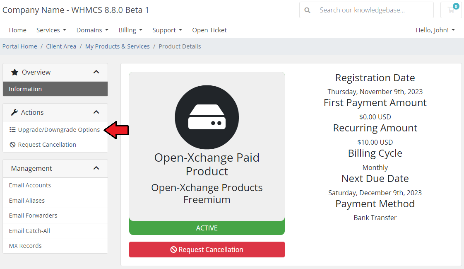Viewport: 464px width, 269px height.
Task: Click the Saturday, December 9th, 2023 date
Action: coord(375,193)
